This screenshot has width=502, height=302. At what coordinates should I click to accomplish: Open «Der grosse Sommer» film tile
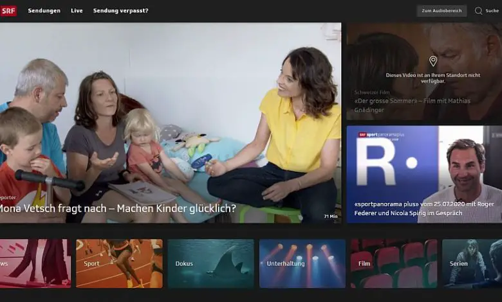coord(424,71)
